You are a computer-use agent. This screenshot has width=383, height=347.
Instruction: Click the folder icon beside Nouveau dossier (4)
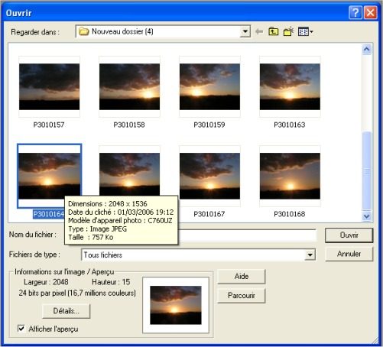83,31
